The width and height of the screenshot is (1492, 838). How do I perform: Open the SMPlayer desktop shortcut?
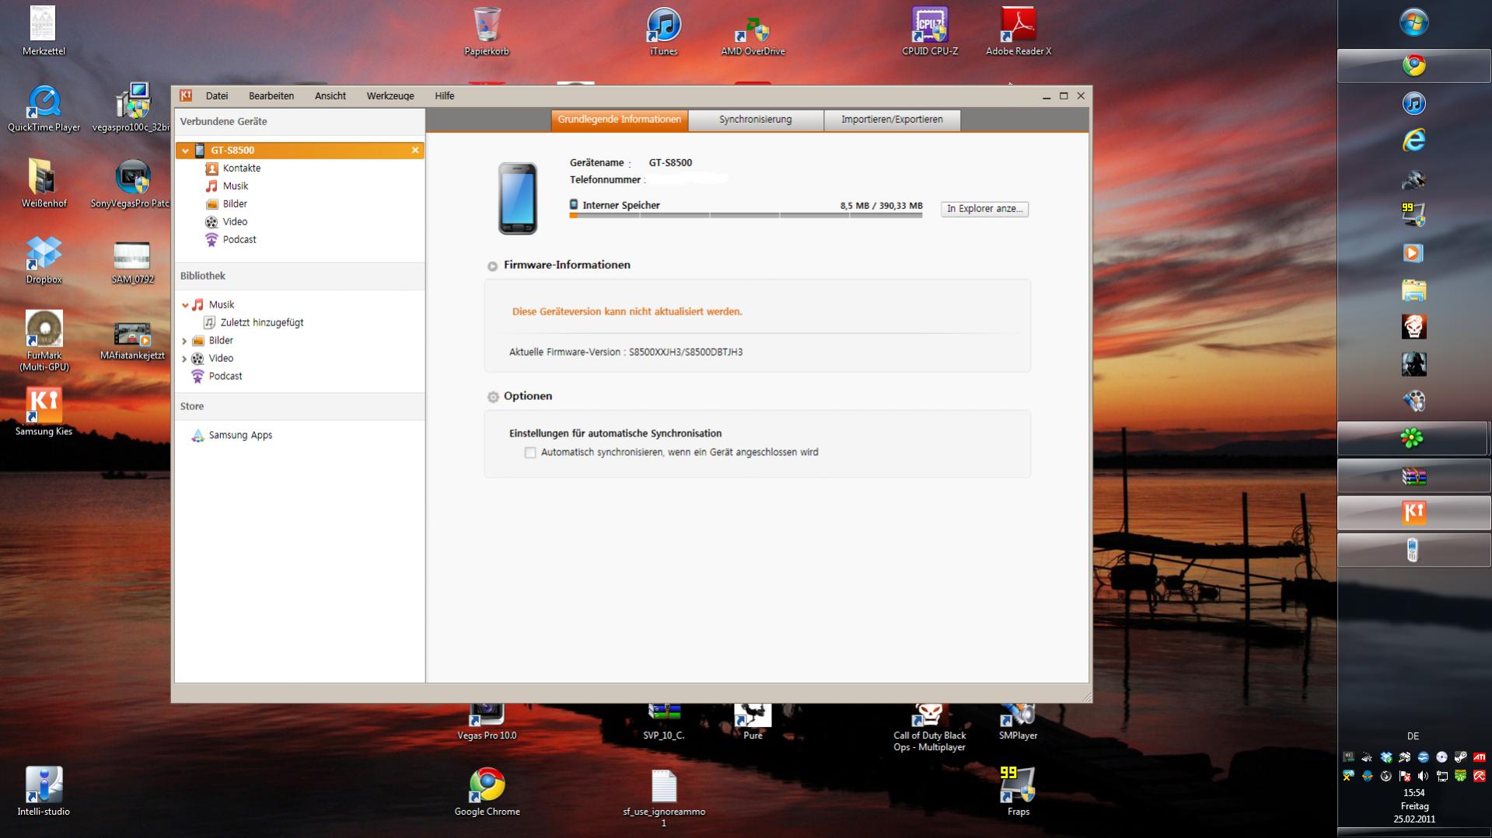coord(1019,722)
